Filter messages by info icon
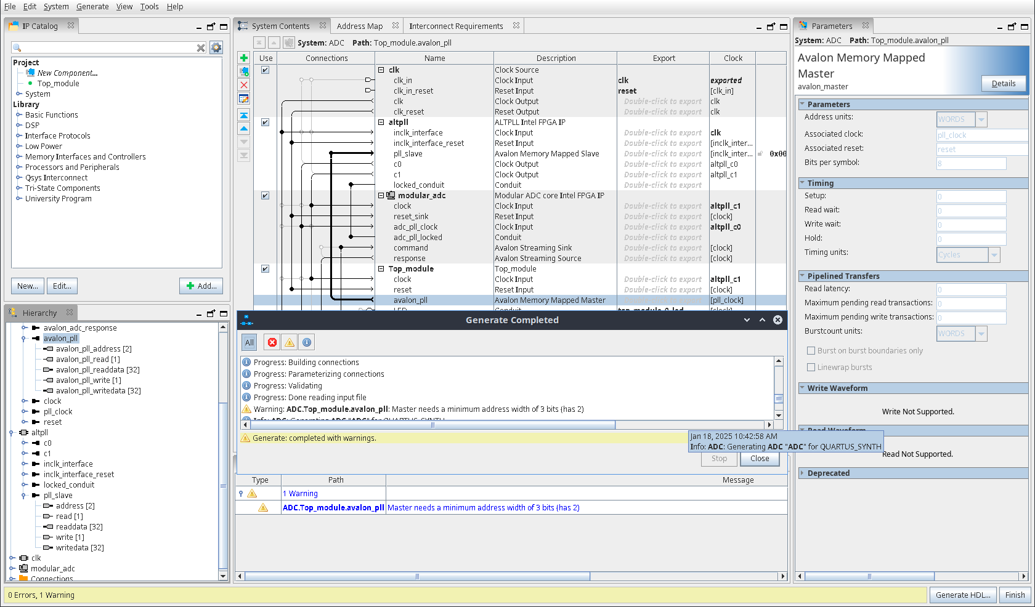The width and height of the screenshot is (1035, 607). coord(307,342)
